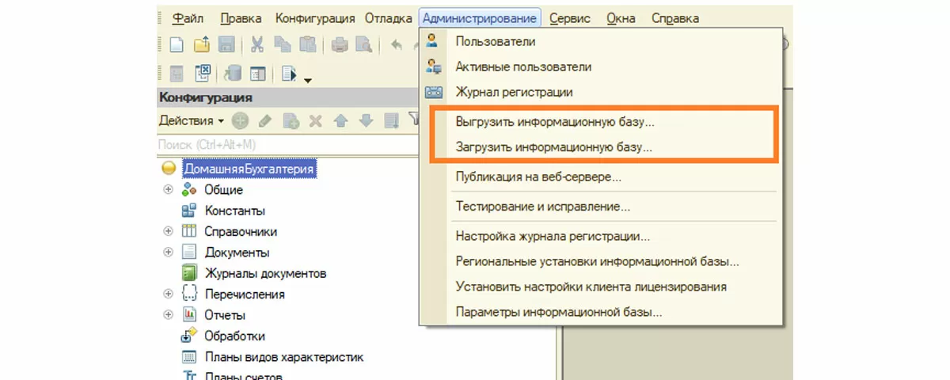Expand the Отчеты tree node

[x=168, y=314]
